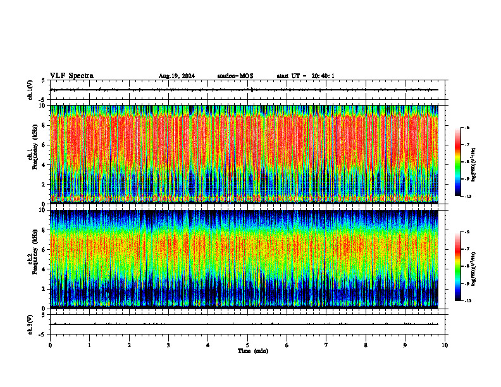Image resolution: width=501 pixels, height=387 pixels.
Task: Click the ch.2 colorbar log(PSD) unit label
Action: (x=474, y=269)
